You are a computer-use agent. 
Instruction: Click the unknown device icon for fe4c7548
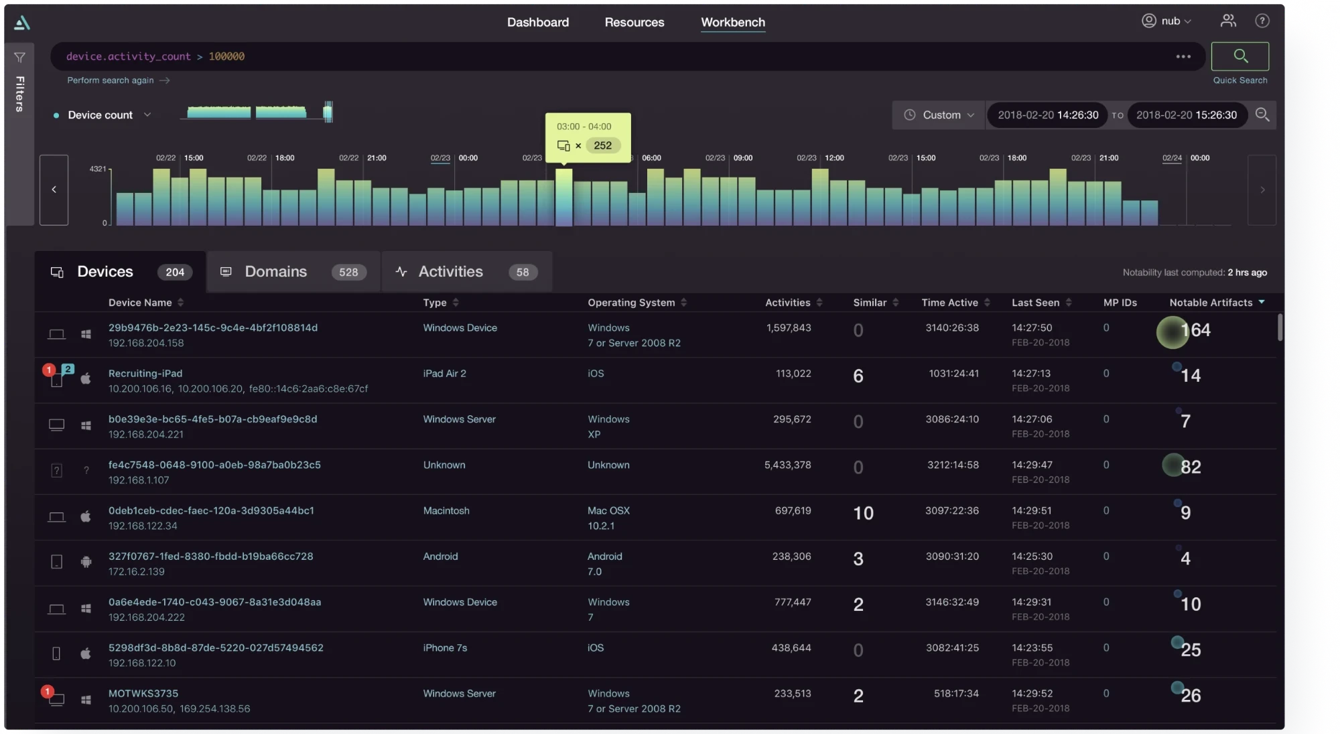click(x=57, y=471)
